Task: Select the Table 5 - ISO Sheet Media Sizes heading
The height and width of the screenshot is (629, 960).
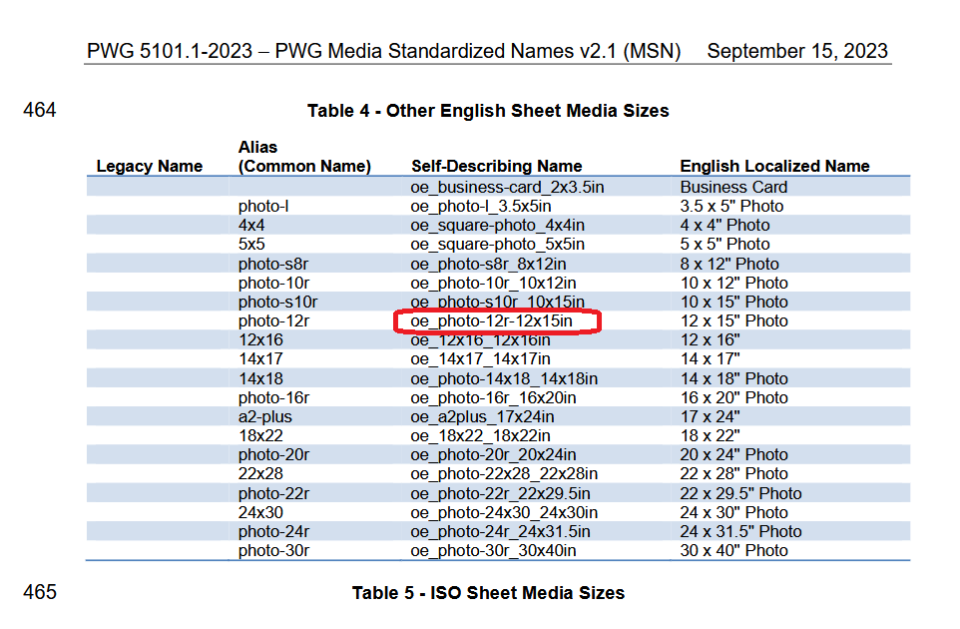Action: pyautogui.click(x=488, y=593)
